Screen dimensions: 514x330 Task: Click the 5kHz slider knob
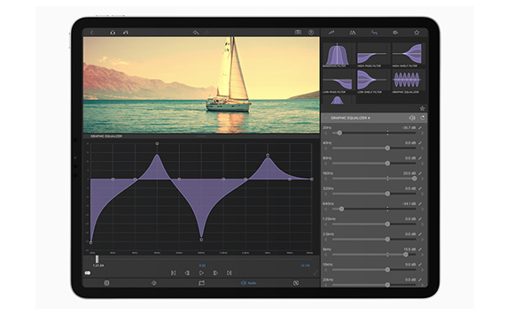[406, 255]
